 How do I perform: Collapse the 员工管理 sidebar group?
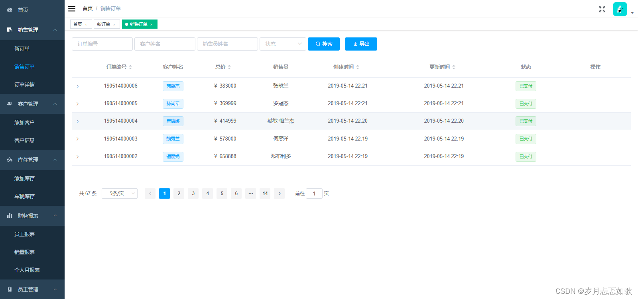(55, 289)
